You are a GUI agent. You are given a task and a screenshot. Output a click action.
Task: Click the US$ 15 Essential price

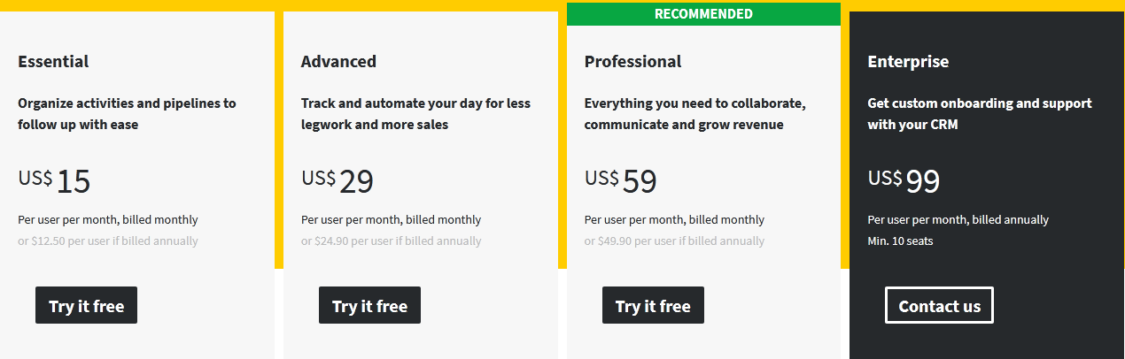coord(54,180)
